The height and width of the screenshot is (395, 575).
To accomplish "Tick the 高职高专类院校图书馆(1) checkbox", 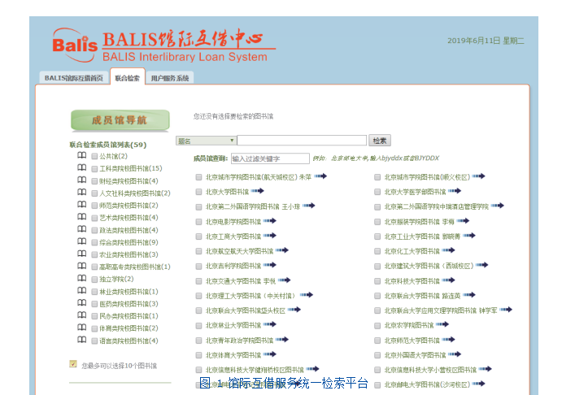I will tap(94, 267).
